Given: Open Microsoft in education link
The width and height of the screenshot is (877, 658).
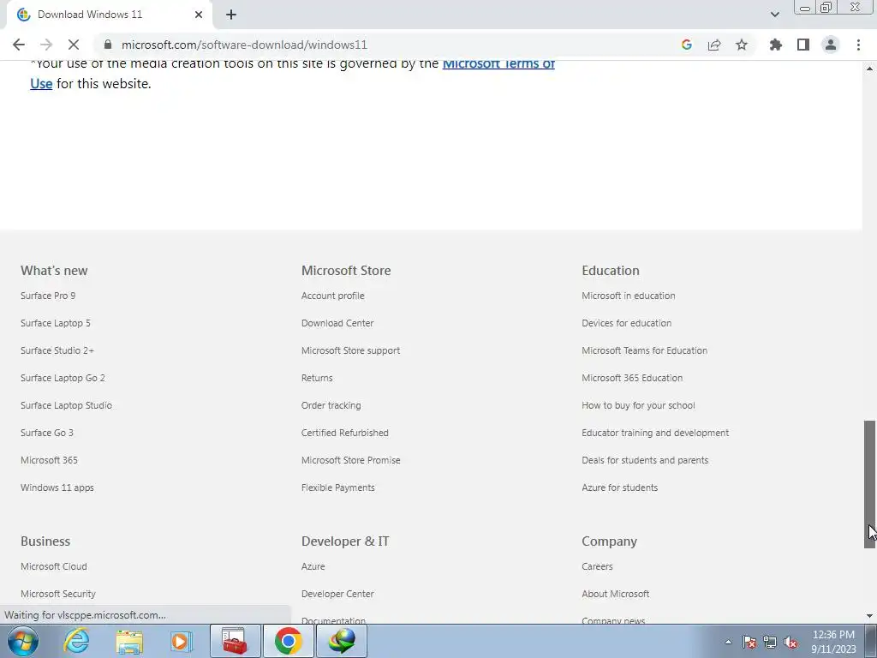Looking at the screenshot, I should pos(628,296).
